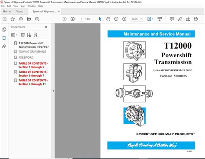Open the Window menu
The width and height of the screenshot is (205, 159).
(32, 6)
